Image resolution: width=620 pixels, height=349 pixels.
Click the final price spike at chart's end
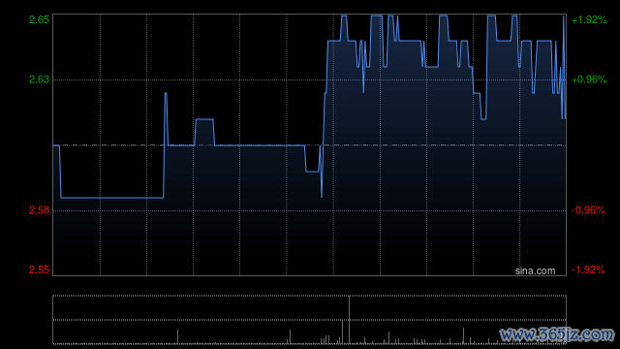tap(564, 67)
